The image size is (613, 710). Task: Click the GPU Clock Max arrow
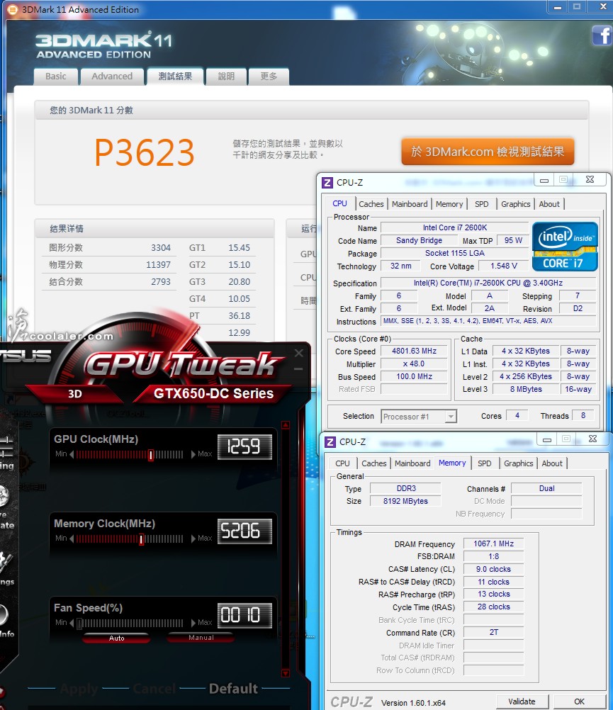[193, 454]
